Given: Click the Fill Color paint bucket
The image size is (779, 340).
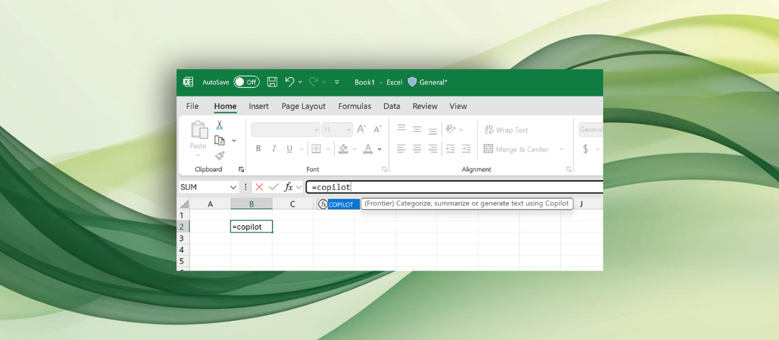Looking at the screenshot, I should (343, 149).
